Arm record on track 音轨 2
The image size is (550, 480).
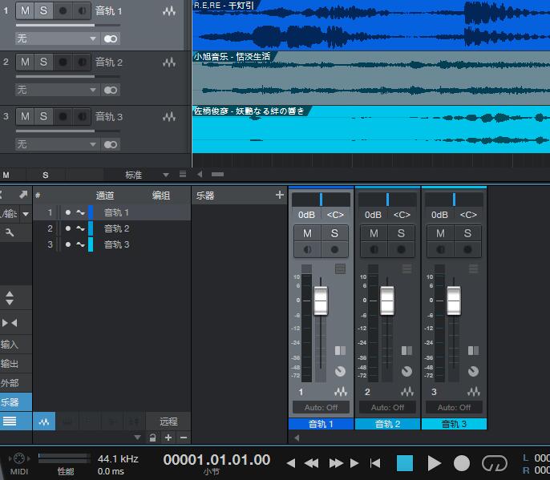[x=63, y=62]
